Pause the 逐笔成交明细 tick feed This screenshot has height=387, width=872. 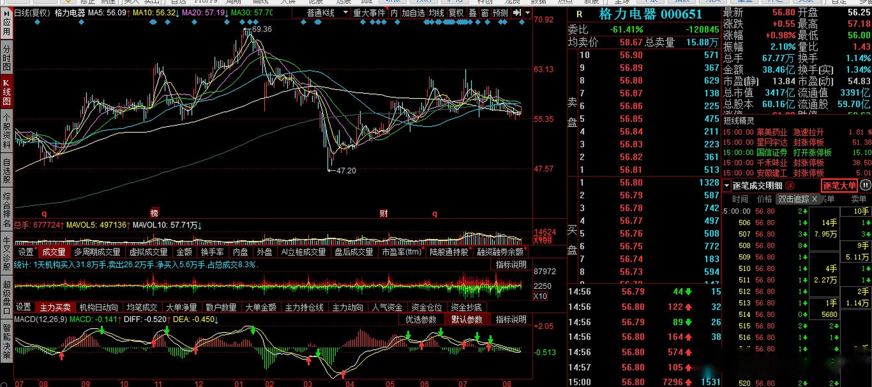[x=865, y=185]
